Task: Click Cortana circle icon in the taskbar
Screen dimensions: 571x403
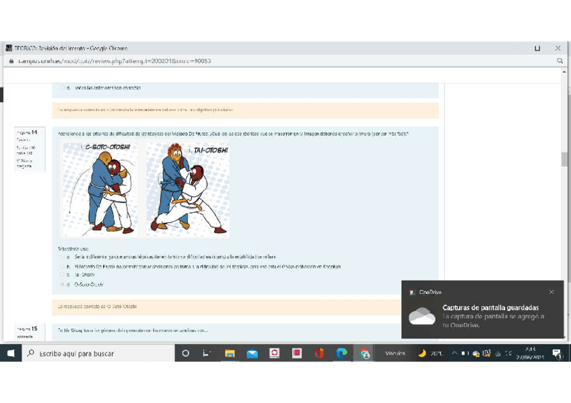Action: pyautogui.click(x=186, y=353)
